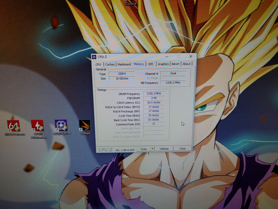Screen dimensions: 278x209
Task: Expand the Tools dropdown arrow
Action: click(152, 149)
